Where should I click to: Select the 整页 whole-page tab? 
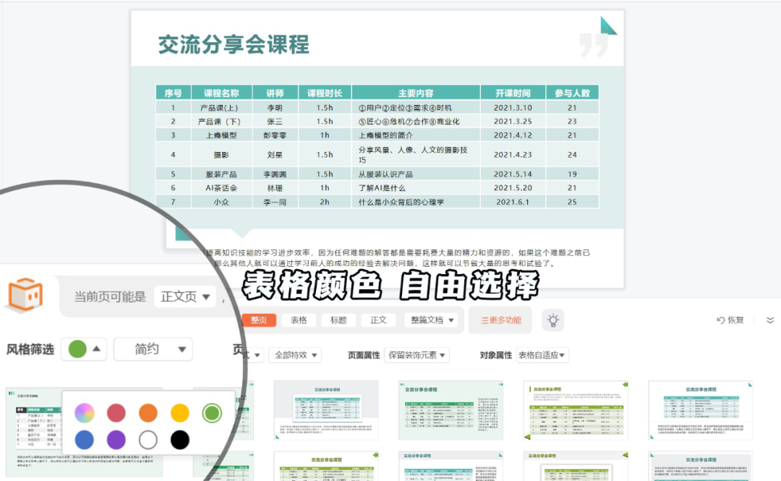pos(259,320)
